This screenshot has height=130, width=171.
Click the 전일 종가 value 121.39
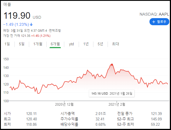click(x=156, y=114)
